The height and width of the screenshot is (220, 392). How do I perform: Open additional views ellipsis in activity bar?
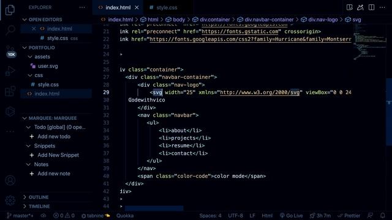pyautogui.click(x=10, y=131)
